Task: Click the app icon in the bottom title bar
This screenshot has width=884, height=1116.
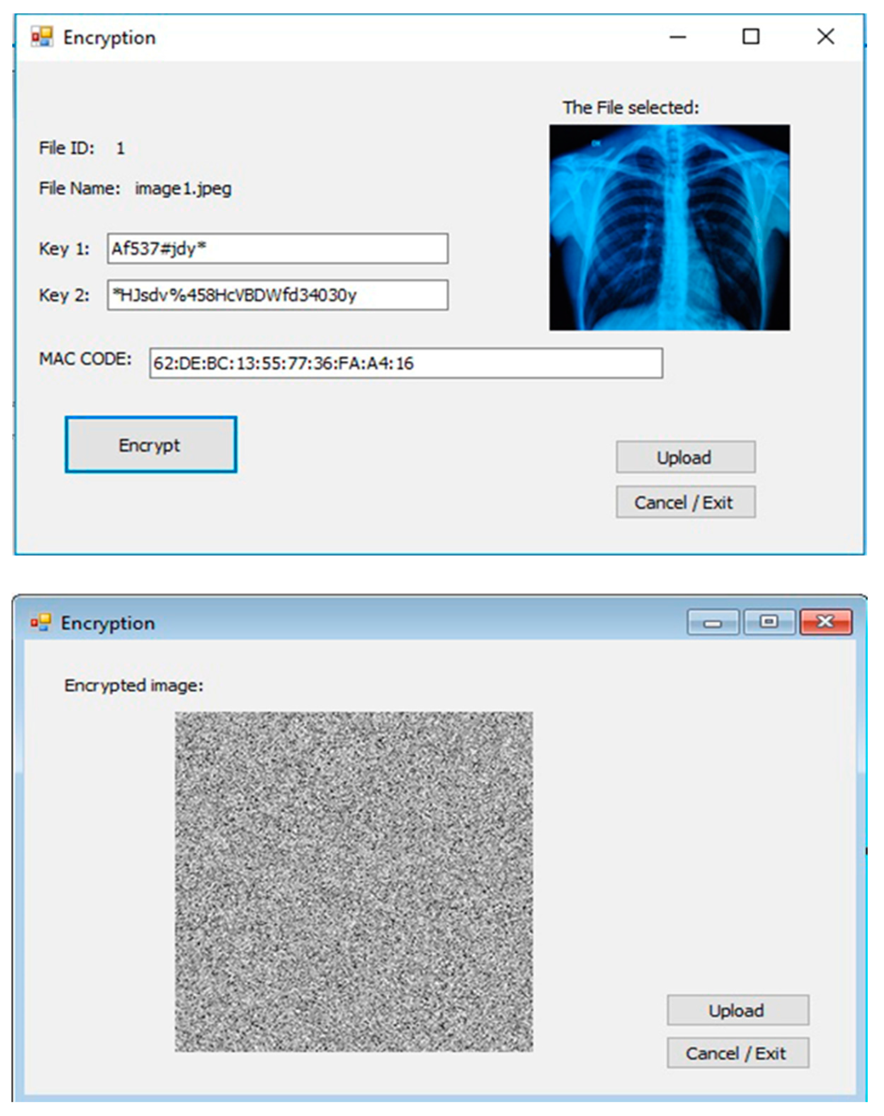Action: coord(40,623)
